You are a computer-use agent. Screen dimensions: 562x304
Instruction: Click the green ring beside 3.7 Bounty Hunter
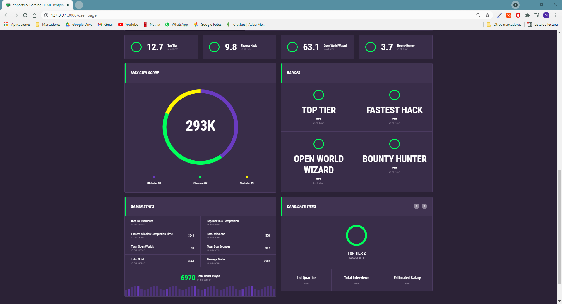(x=371, y=47)
